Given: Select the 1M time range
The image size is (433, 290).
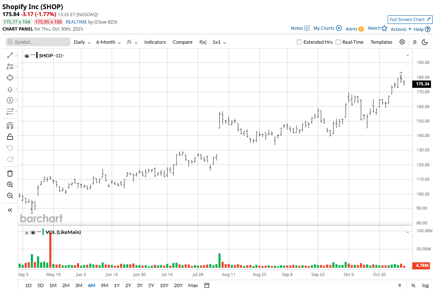Looking at the screenshot, I should coord(53,285).
